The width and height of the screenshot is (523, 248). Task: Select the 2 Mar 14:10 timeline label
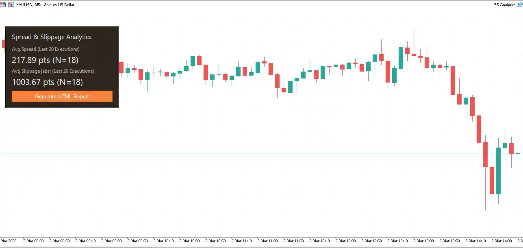tap(476, 240)
